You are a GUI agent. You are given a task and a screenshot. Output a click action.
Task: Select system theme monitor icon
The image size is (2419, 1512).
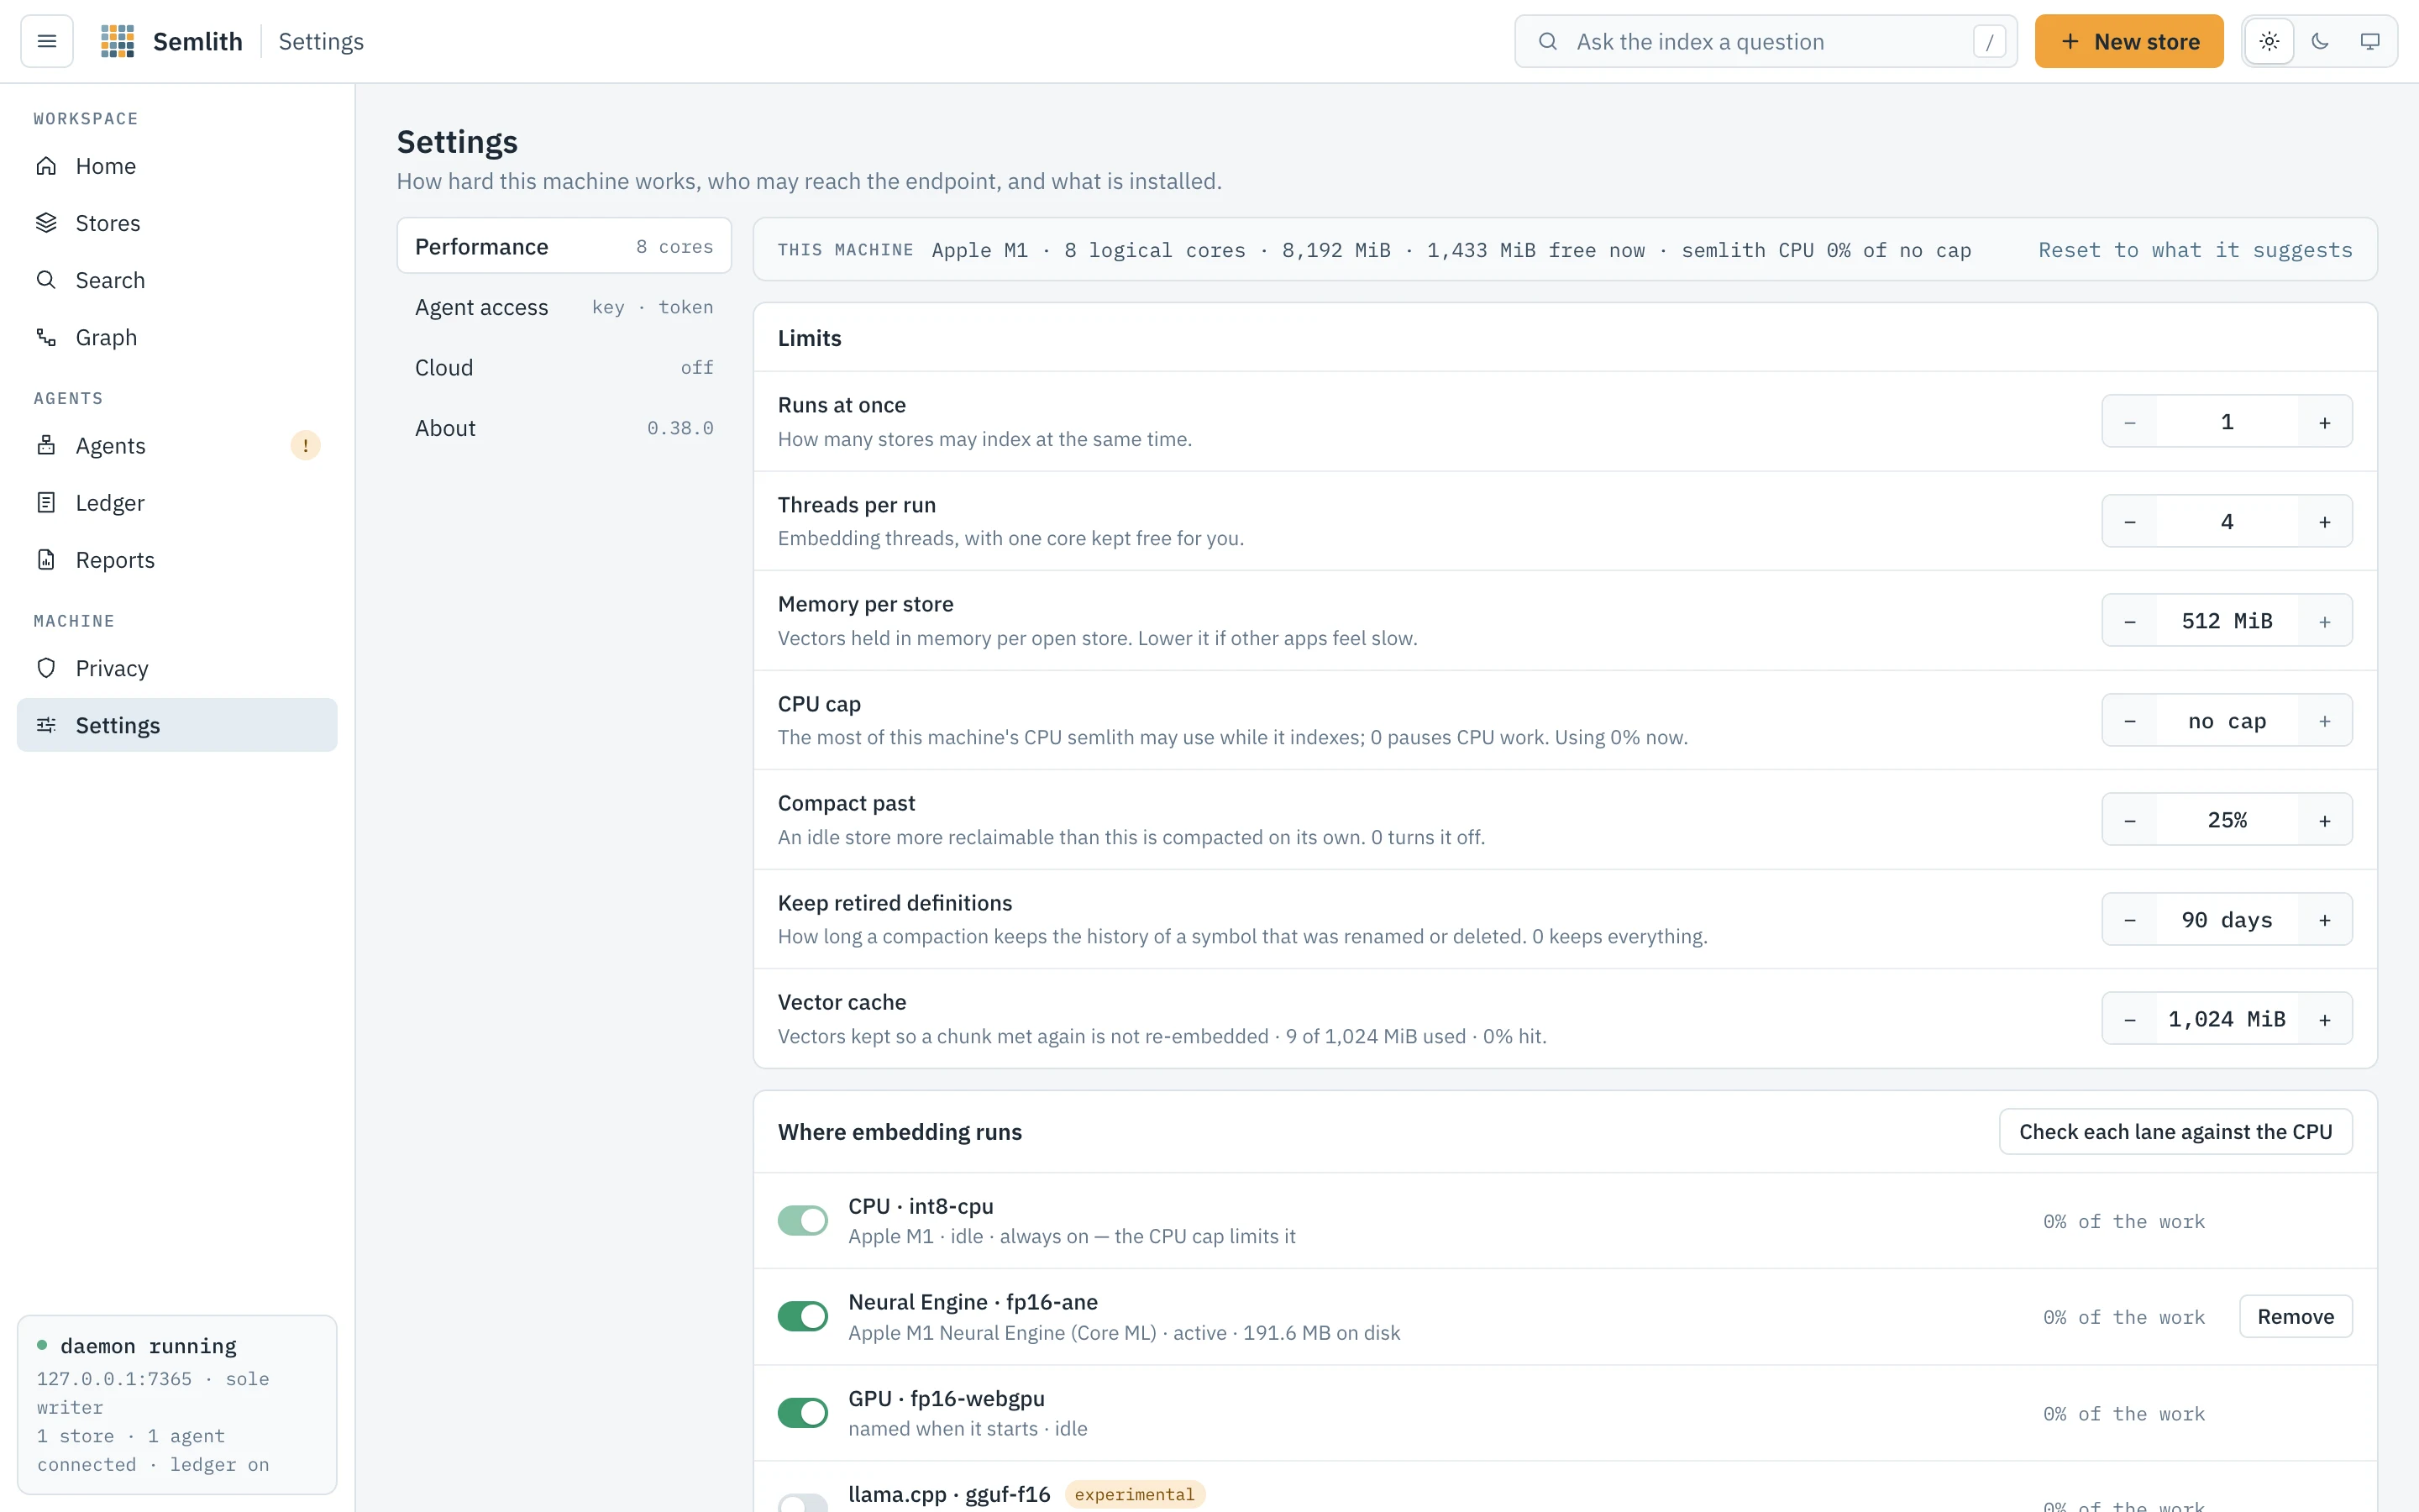pos(2370,41)
